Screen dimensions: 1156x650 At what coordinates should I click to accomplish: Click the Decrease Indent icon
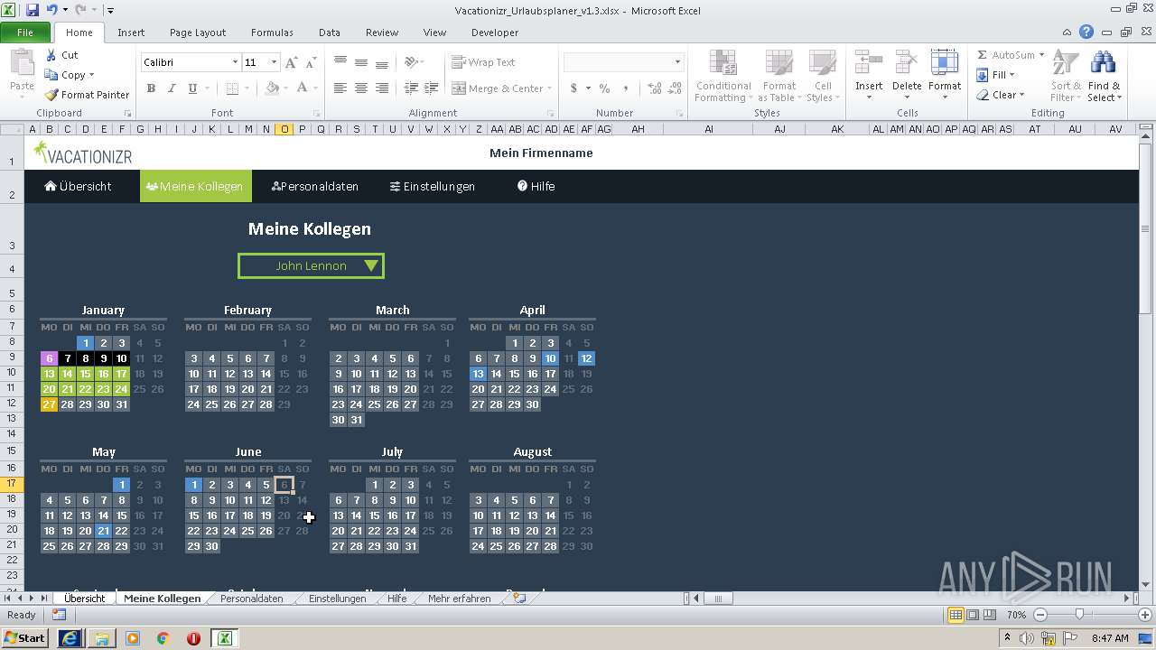click(x=411, y=88)
